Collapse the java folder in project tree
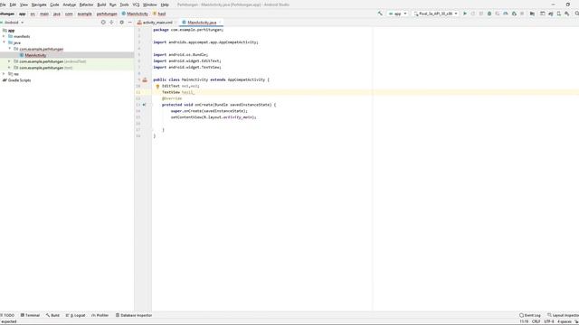The height and width of the screenshot is (325, 579). pyautogui.click(x=4, y=42)
